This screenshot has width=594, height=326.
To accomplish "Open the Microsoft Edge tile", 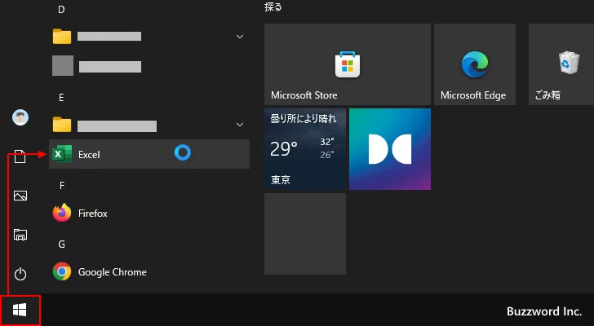I will [x=475, y=64].
